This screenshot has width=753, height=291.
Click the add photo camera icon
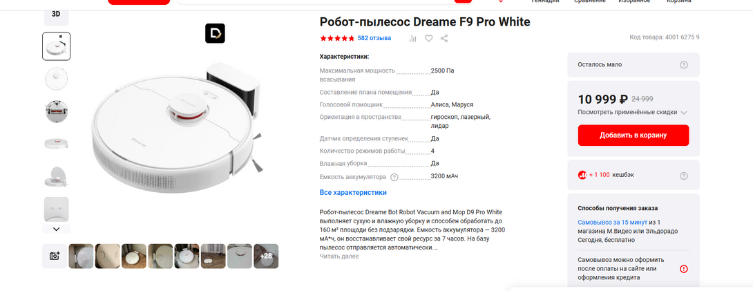click(x=55, y=256)
